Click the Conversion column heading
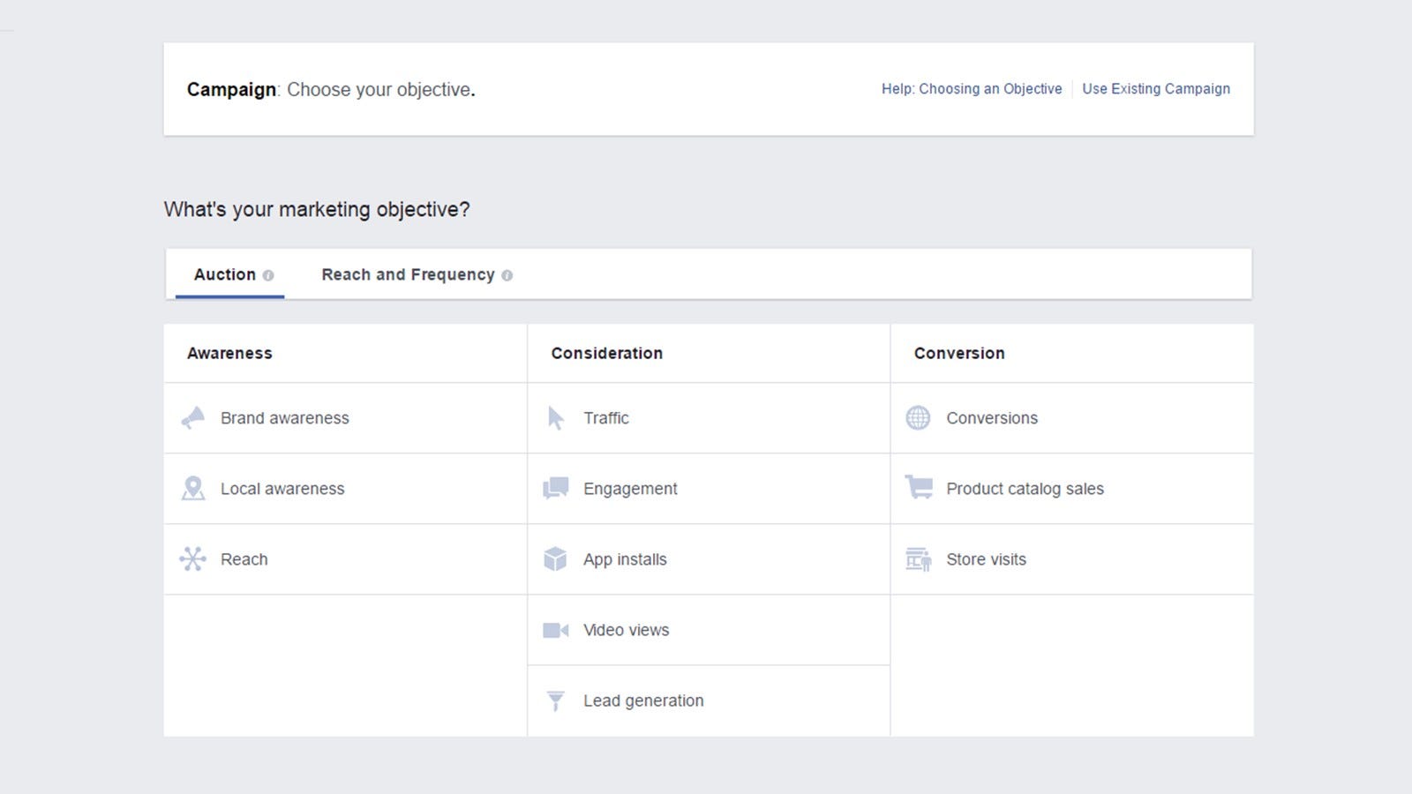 tap(959, 353)
